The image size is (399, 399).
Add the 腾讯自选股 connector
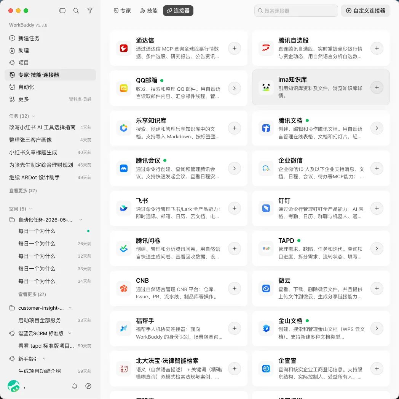pyautogui.click(x=377, y=48)
